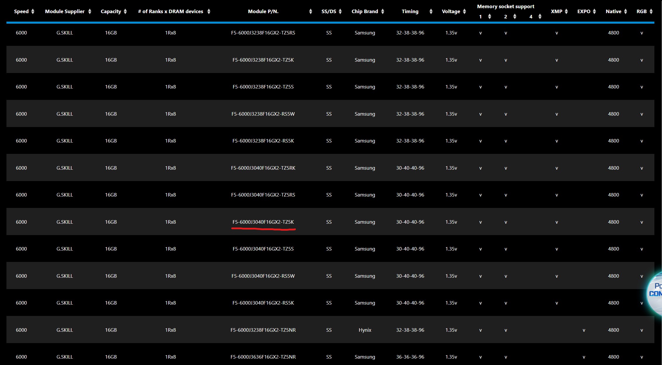Click Chip Brand sort arrow icon
This screenshot has height=365, width=662.
[383, 11]
